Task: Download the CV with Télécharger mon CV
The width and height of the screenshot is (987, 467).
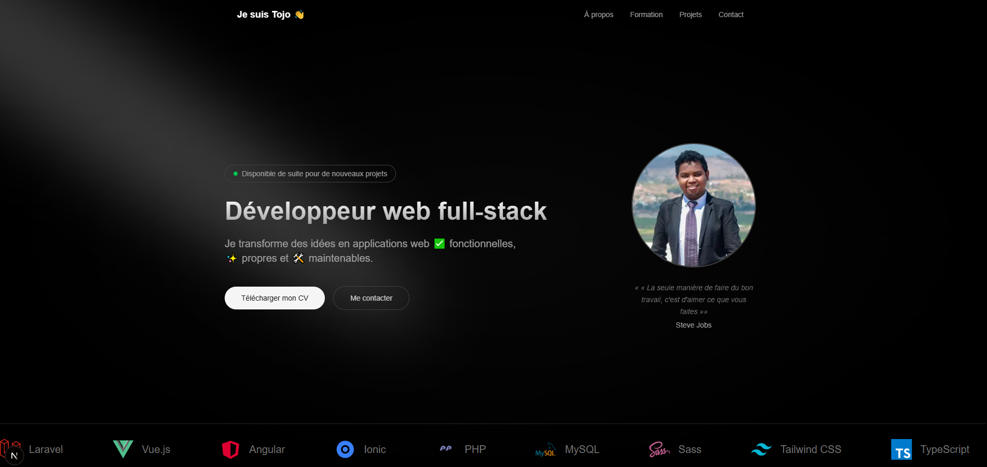Action: [x=275, y=298]
